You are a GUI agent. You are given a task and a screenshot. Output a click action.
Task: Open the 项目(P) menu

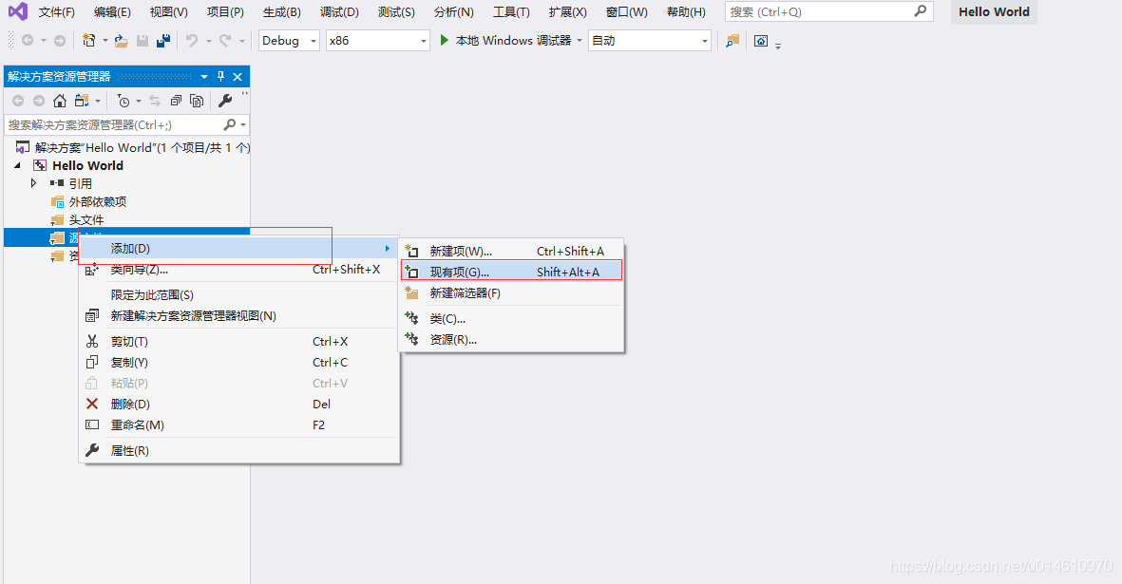(225, 12)
